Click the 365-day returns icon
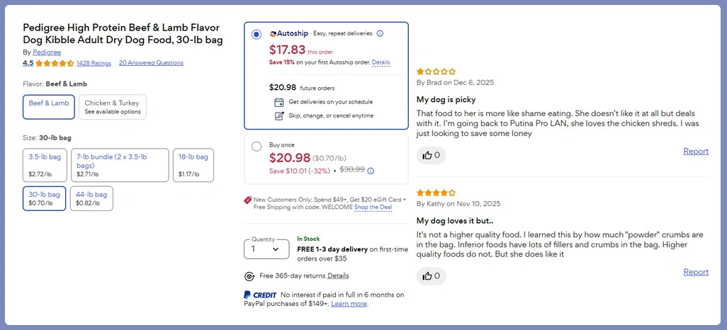 click(249, 276)
